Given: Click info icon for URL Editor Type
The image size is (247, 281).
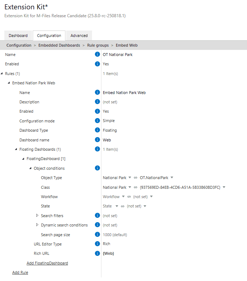Looking at the screenshot, I should 97,244.
